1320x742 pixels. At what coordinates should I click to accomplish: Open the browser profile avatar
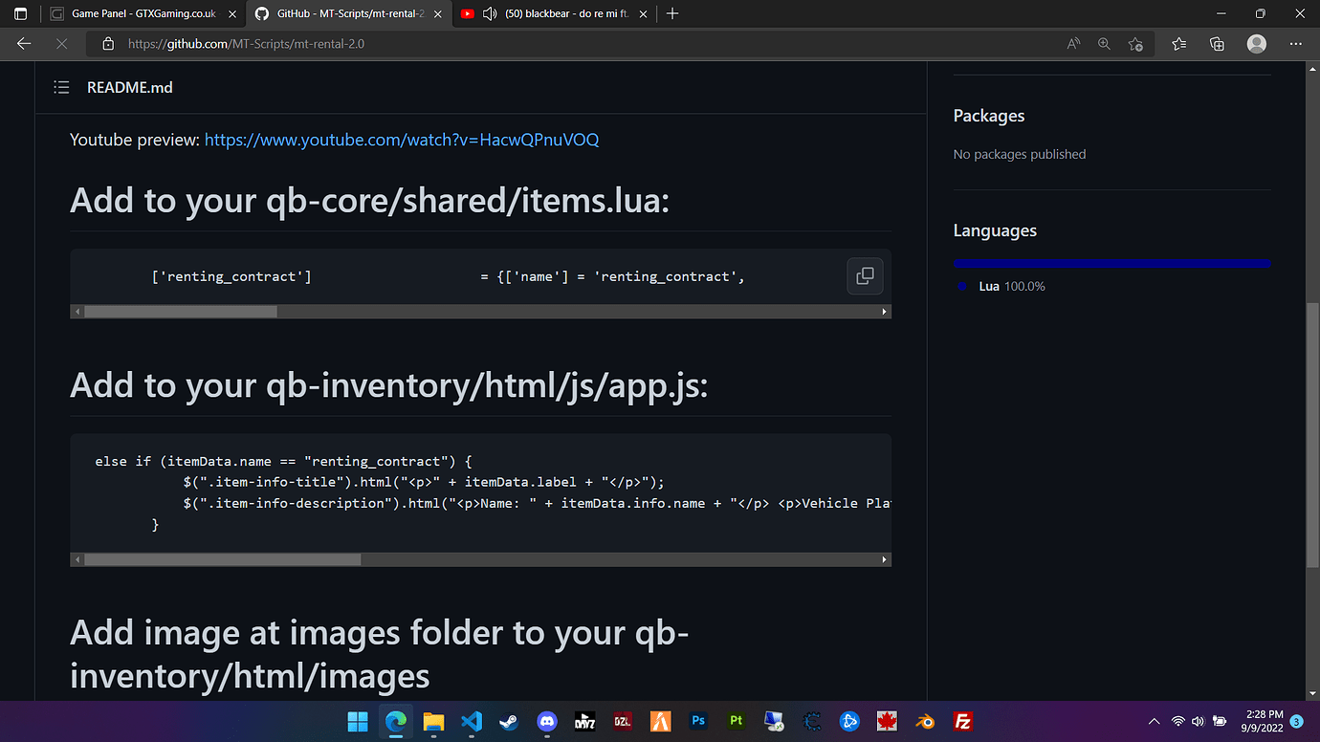(1257, 44)
